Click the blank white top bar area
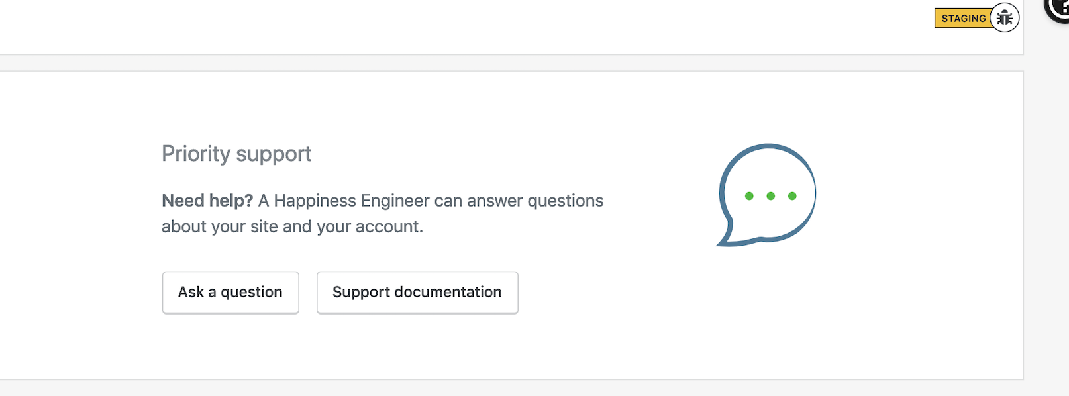Viewport: 1069px width, 396px height. coord(464,26)
